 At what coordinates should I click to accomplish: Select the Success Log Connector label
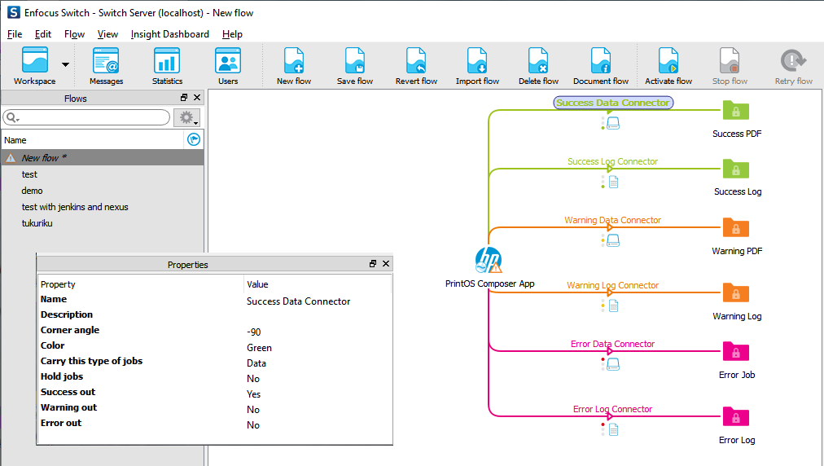tap(613, 161)
